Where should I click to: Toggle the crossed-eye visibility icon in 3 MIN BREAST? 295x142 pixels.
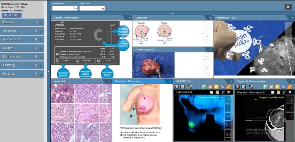210,87
